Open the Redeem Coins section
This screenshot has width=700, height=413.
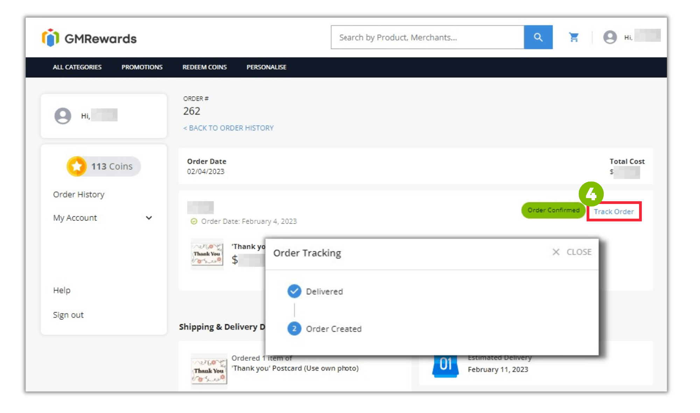click(x=204, y=67)
